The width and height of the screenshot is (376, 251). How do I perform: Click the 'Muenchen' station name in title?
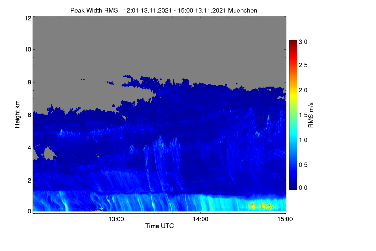(x=243, y=10)
